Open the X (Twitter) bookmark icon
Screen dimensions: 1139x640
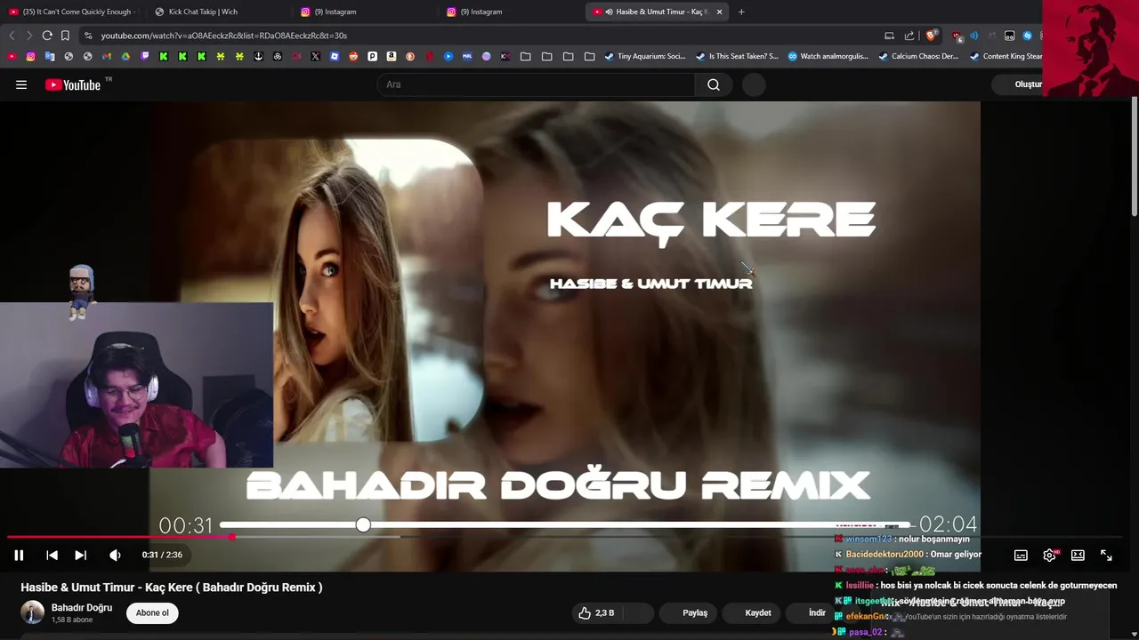(x=315, y=56)
